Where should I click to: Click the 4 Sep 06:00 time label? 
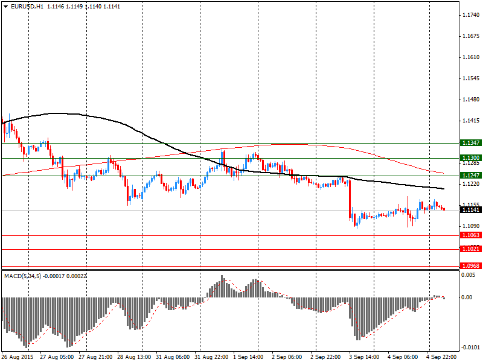click(x=403, y=357)
